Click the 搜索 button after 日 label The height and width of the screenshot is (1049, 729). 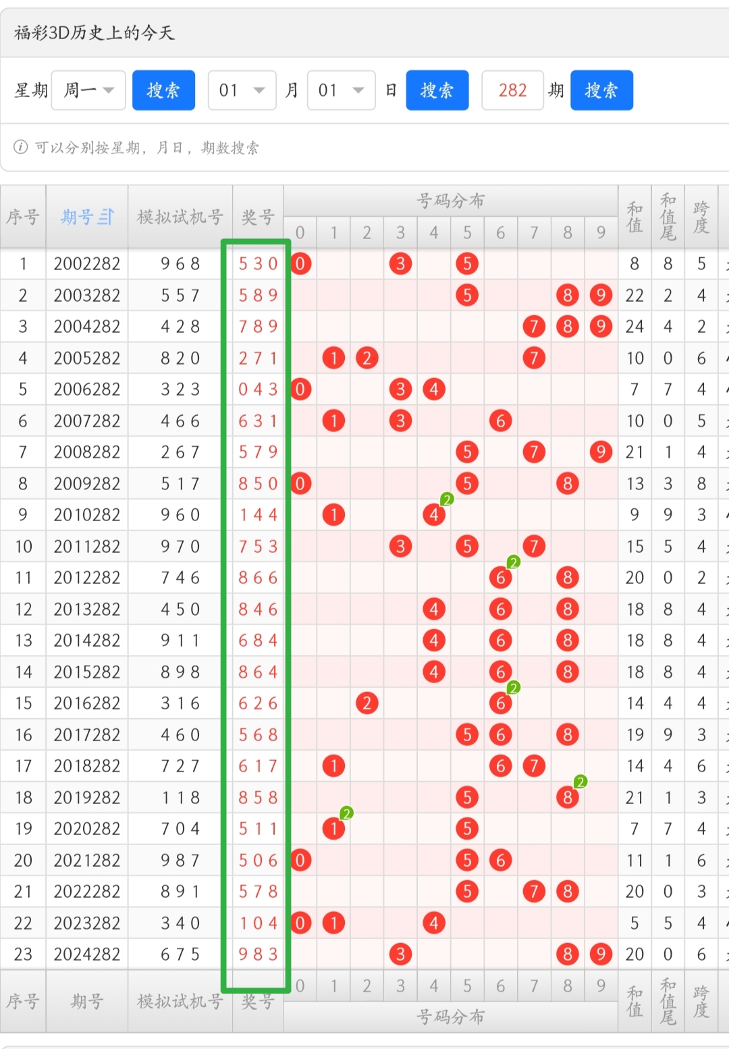437,90
